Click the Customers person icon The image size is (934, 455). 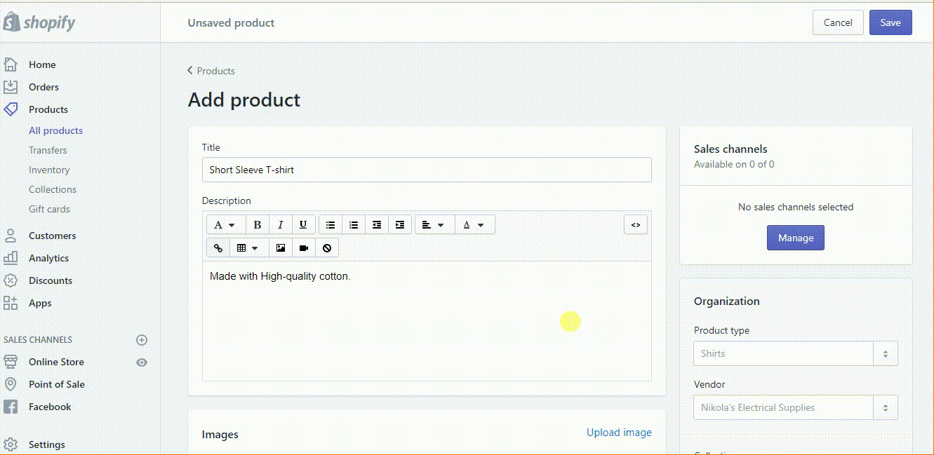tap(11, 236)
